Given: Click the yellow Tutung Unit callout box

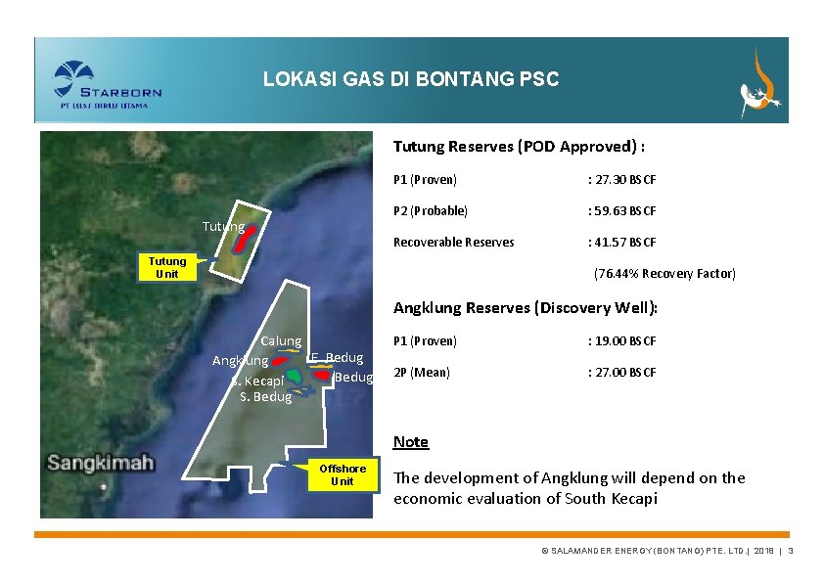Looking at the screenshot, I should (x=168, y=267).
